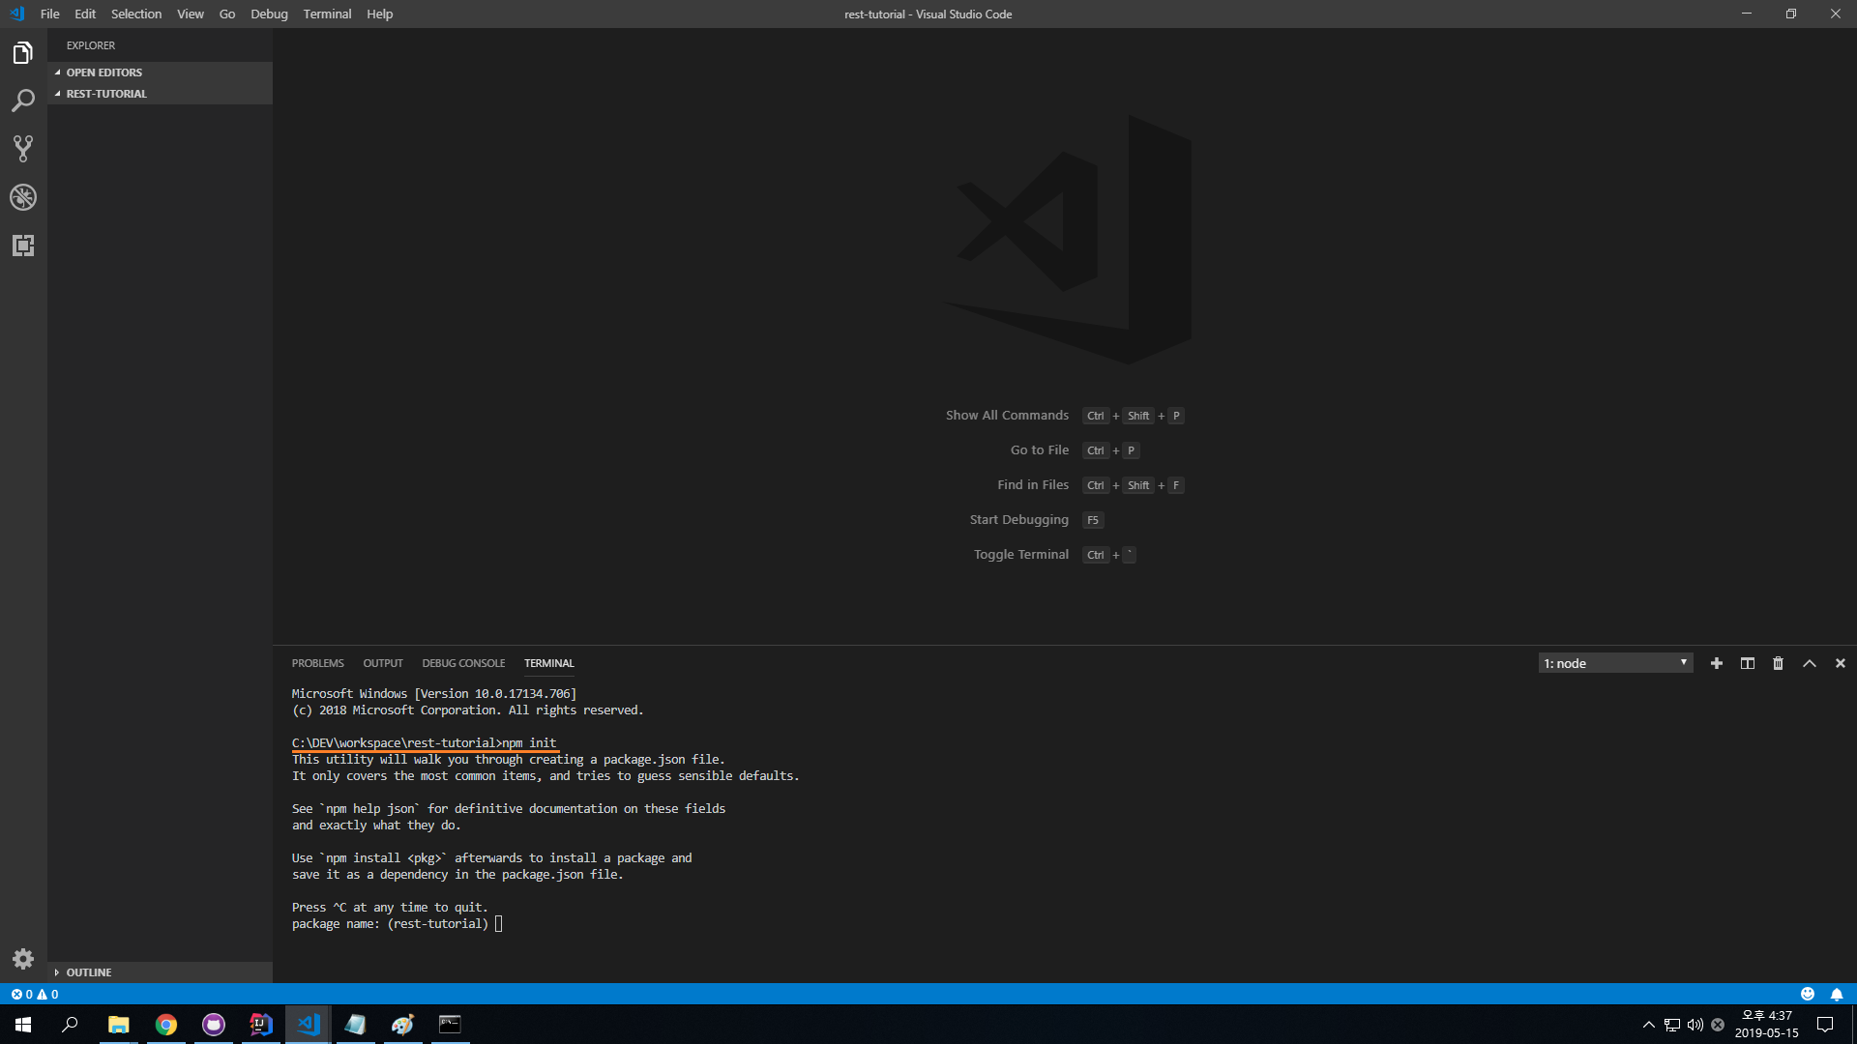Open the notepad app in taskbar
1857x1044 pixels.
(x=356, y=1025)
